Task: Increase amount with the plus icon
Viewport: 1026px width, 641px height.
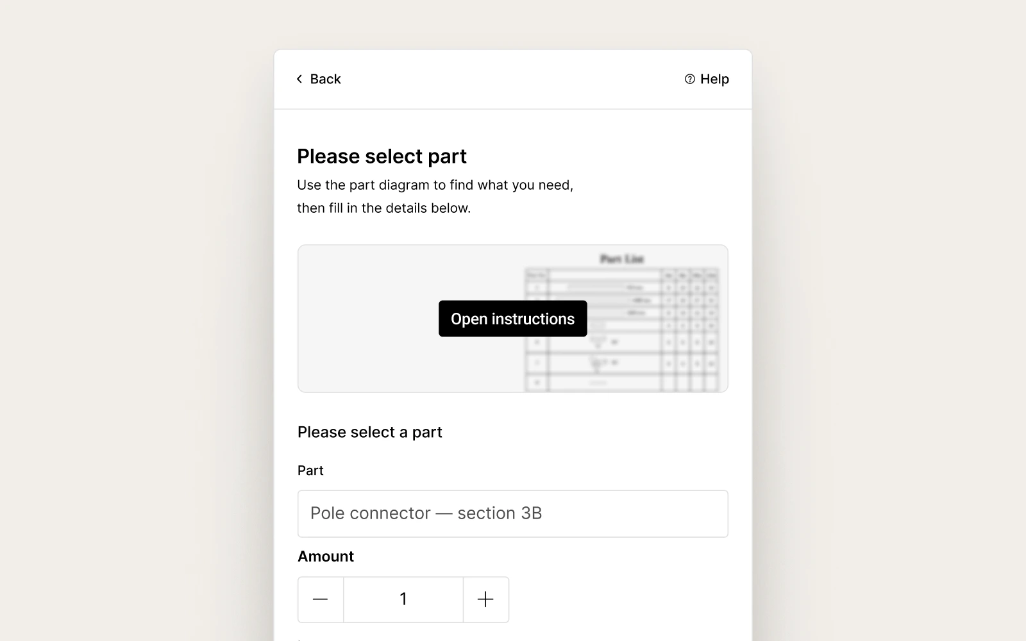Action: click(x=485, y=599)
